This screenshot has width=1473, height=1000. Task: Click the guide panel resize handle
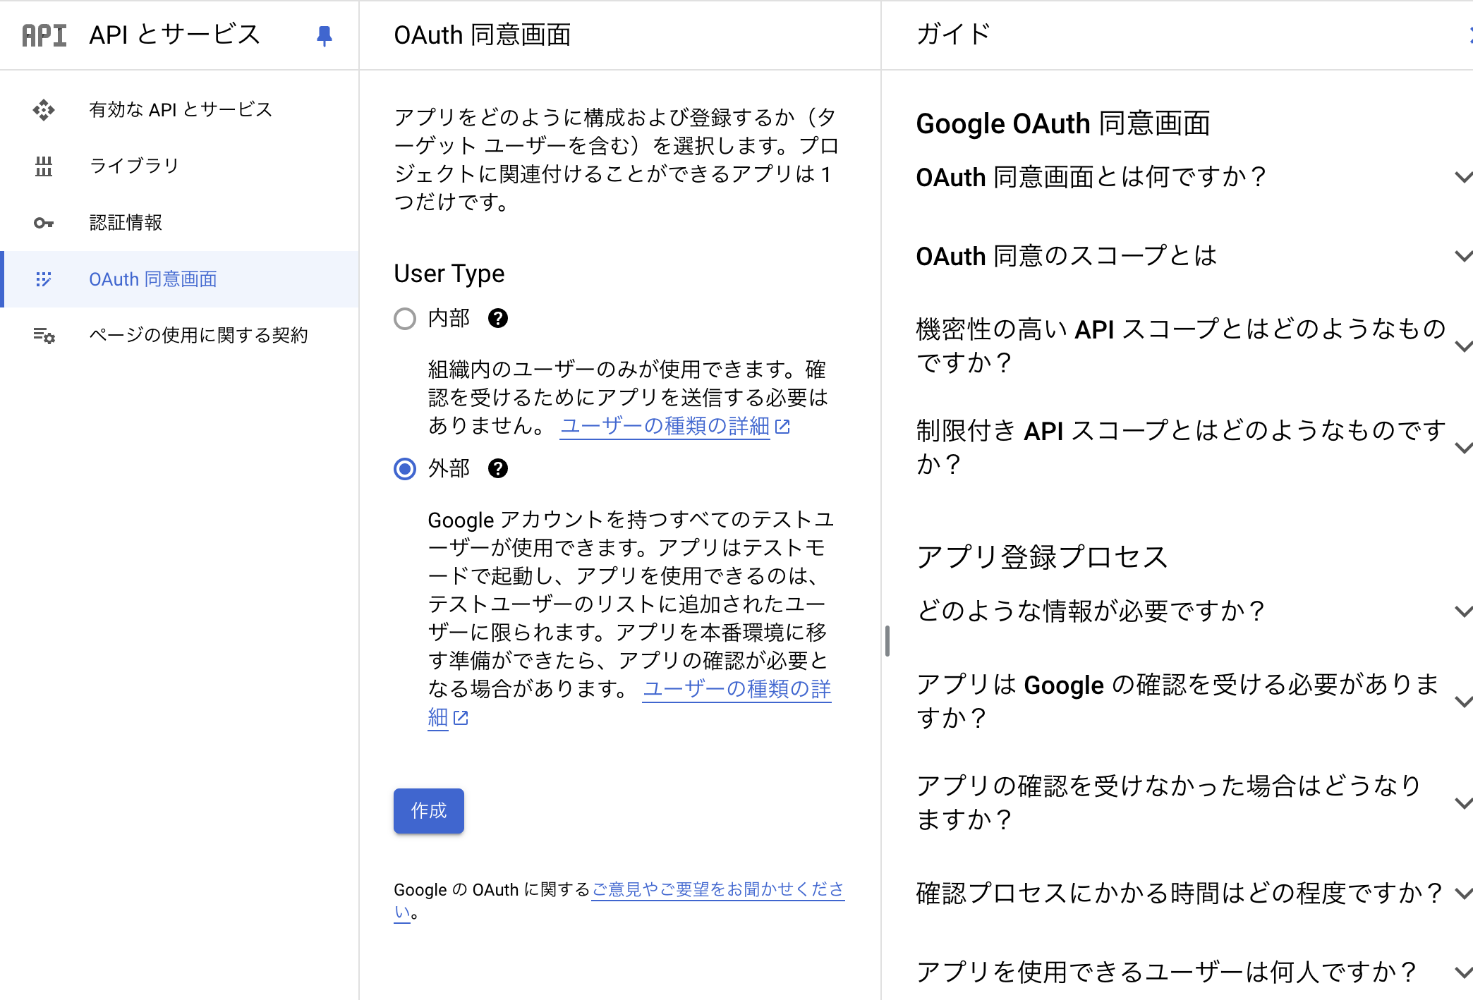point(887,641)
